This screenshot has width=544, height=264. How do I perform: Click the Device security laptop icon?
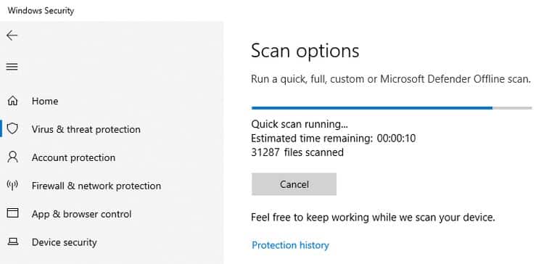point(12,242)
